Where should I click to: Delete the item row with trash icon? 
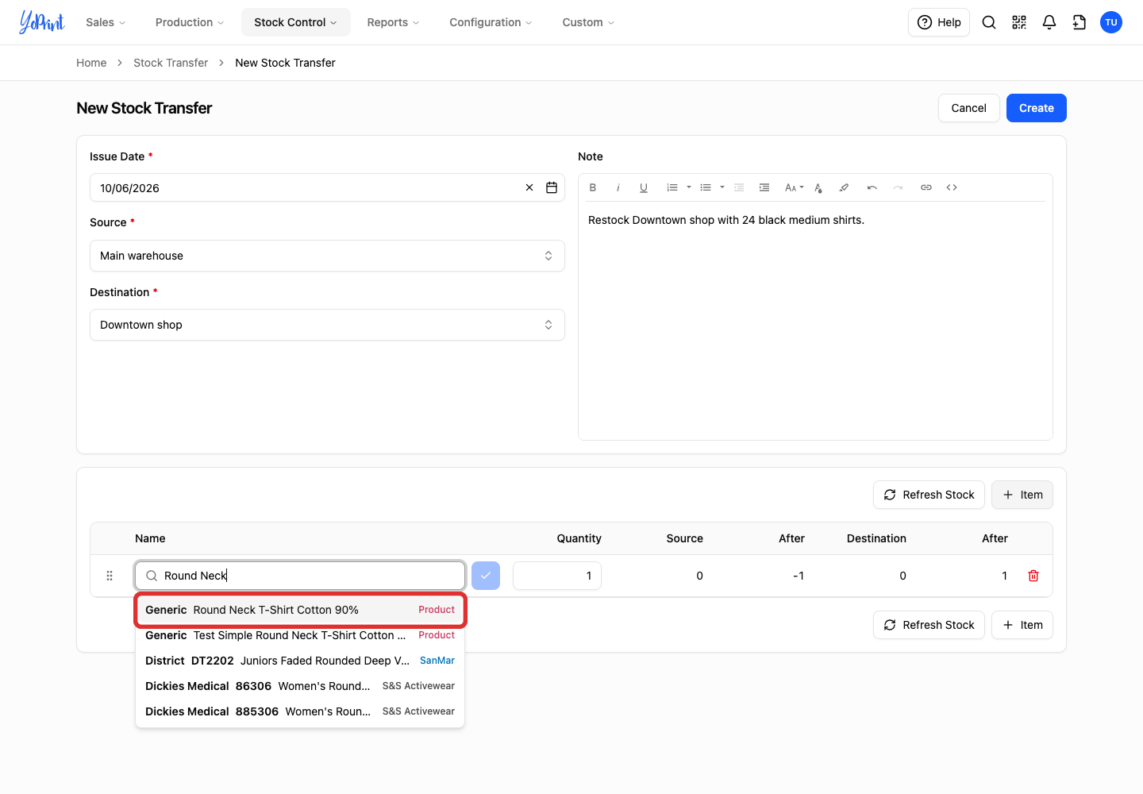(x=1033, y=576)
